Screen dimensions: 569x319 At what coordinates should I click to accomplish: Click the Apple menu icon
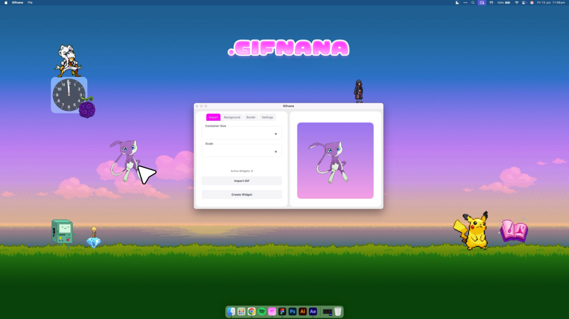6,2
